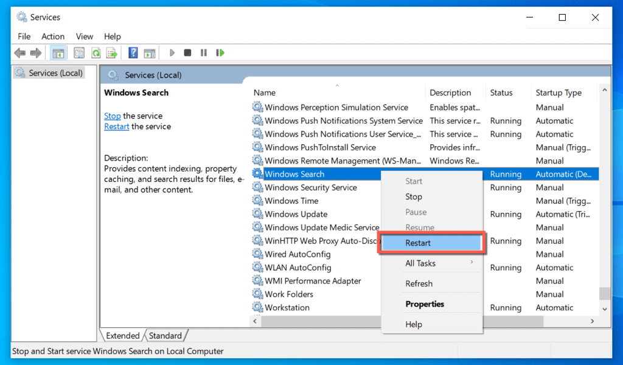Click the Refresh toolbar icon
This screenshot has width=623, height=365.
(x=96, y=53)
